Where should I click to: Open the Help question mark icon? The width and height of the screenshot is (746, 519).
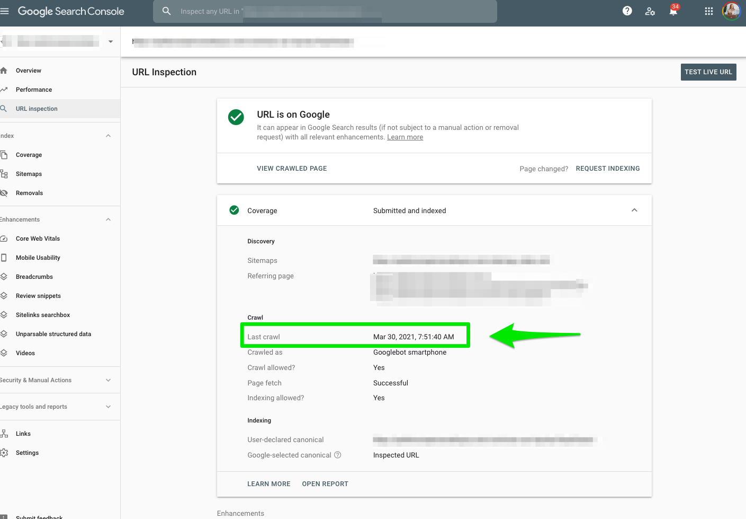pos(627,11)
